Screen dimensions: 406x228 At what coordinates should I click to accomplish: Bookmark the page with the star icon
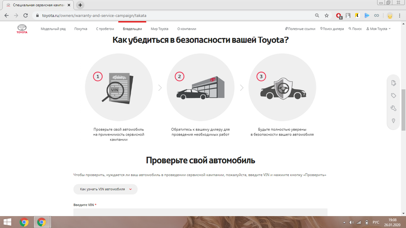click(x=326, y=16)
